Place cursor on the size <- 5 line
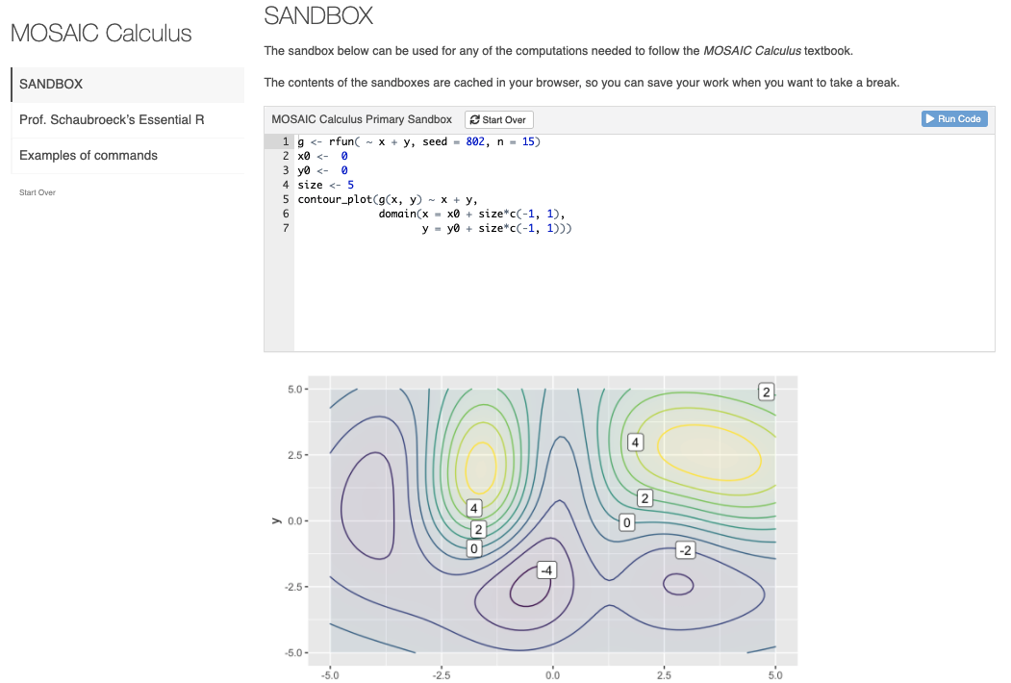 pos(326,185)
